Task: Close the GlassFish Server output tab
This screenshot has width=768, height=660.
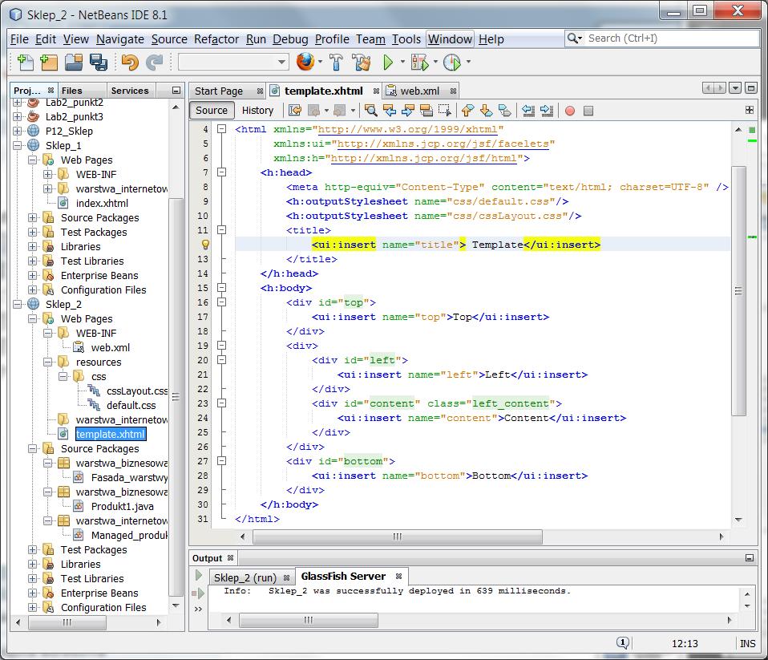Action: (398, 577)
